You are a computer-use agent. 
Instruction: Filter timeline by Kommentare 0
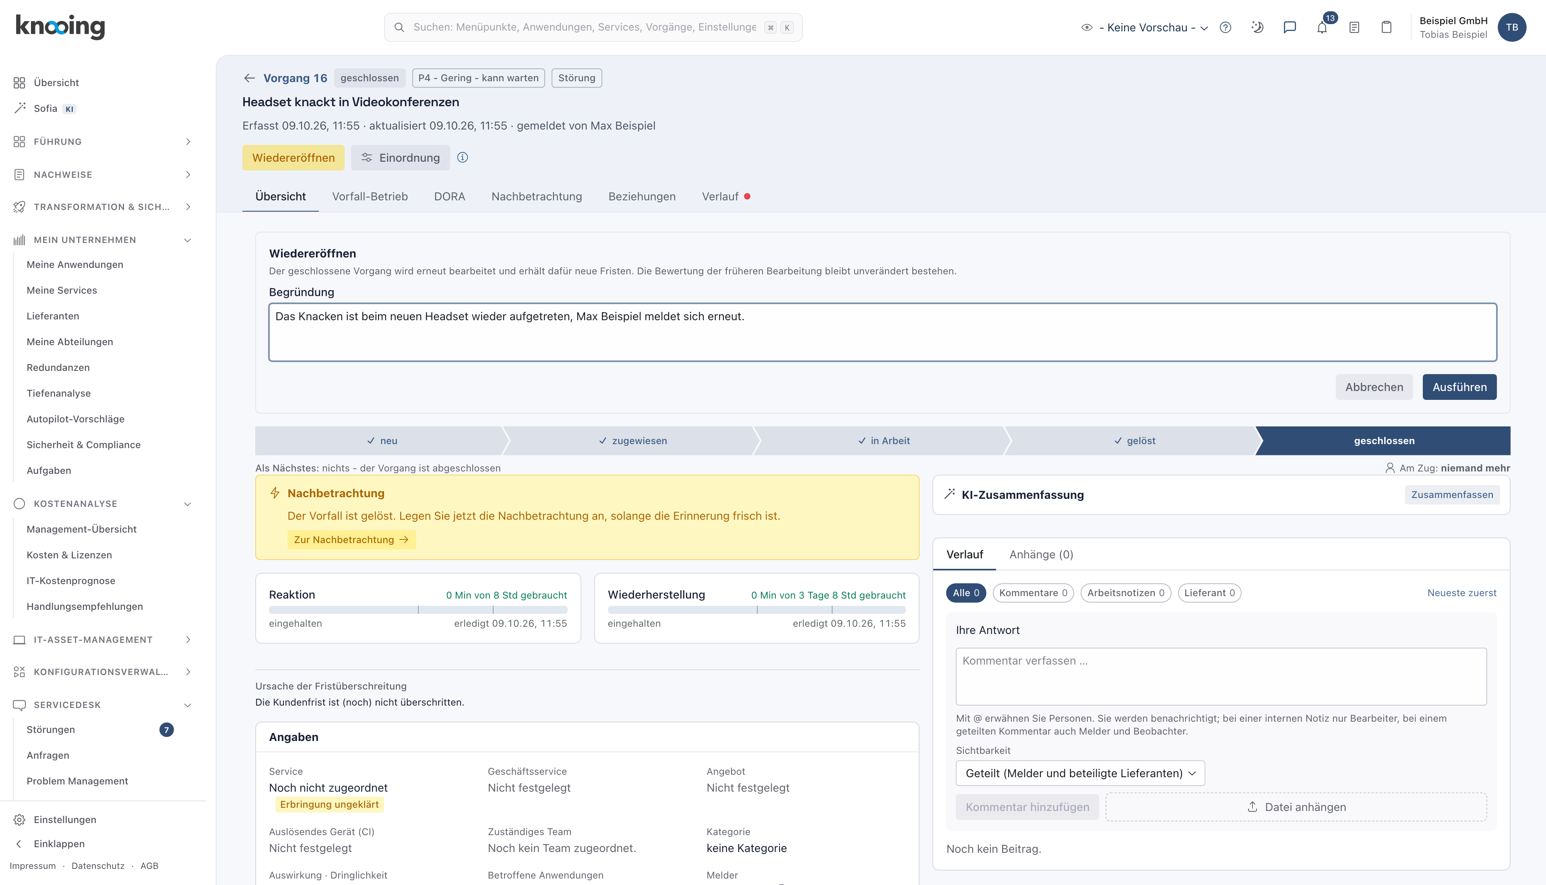click(1033, 593)
